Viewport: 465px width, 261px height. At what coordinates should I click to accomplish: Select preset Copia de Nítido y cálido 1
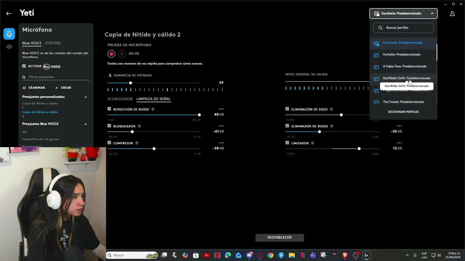tap(40, 105)
